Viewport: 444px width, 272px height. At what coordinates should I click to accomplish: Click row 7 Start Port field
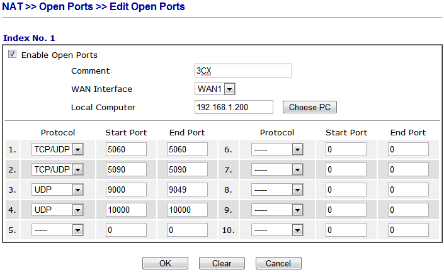tap(346, 169)
